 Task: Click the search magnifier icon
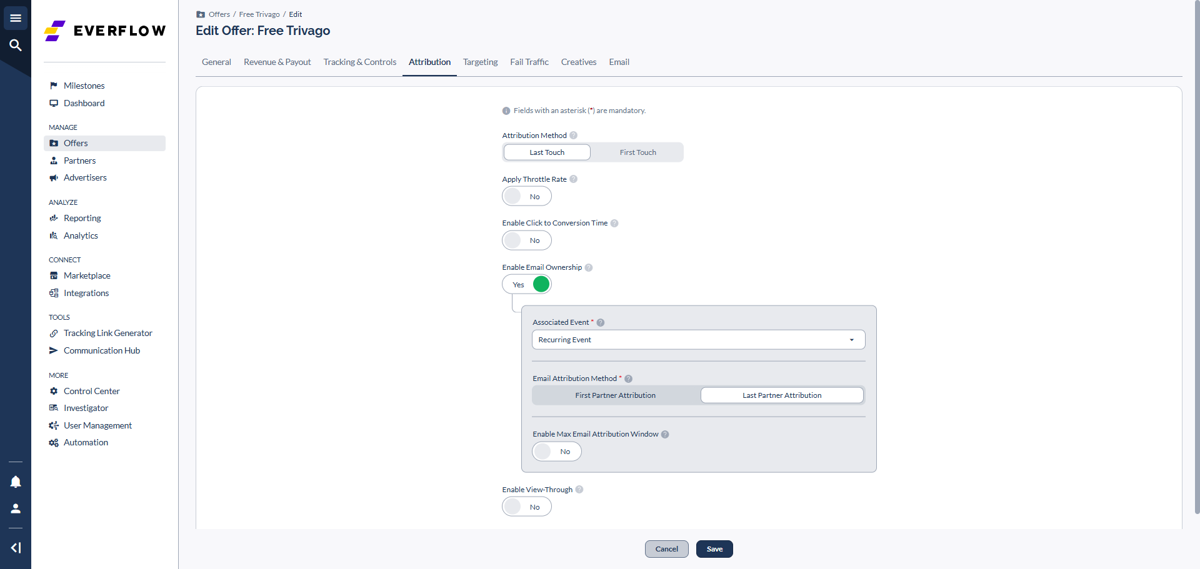coord(16,45)
